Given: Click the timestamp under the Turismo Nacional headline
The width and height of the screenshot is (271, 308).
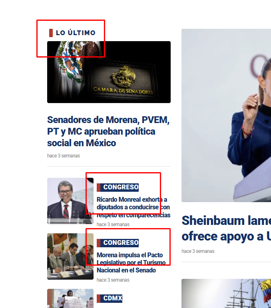Looking at the screenshot, I should tap(113, 280).
